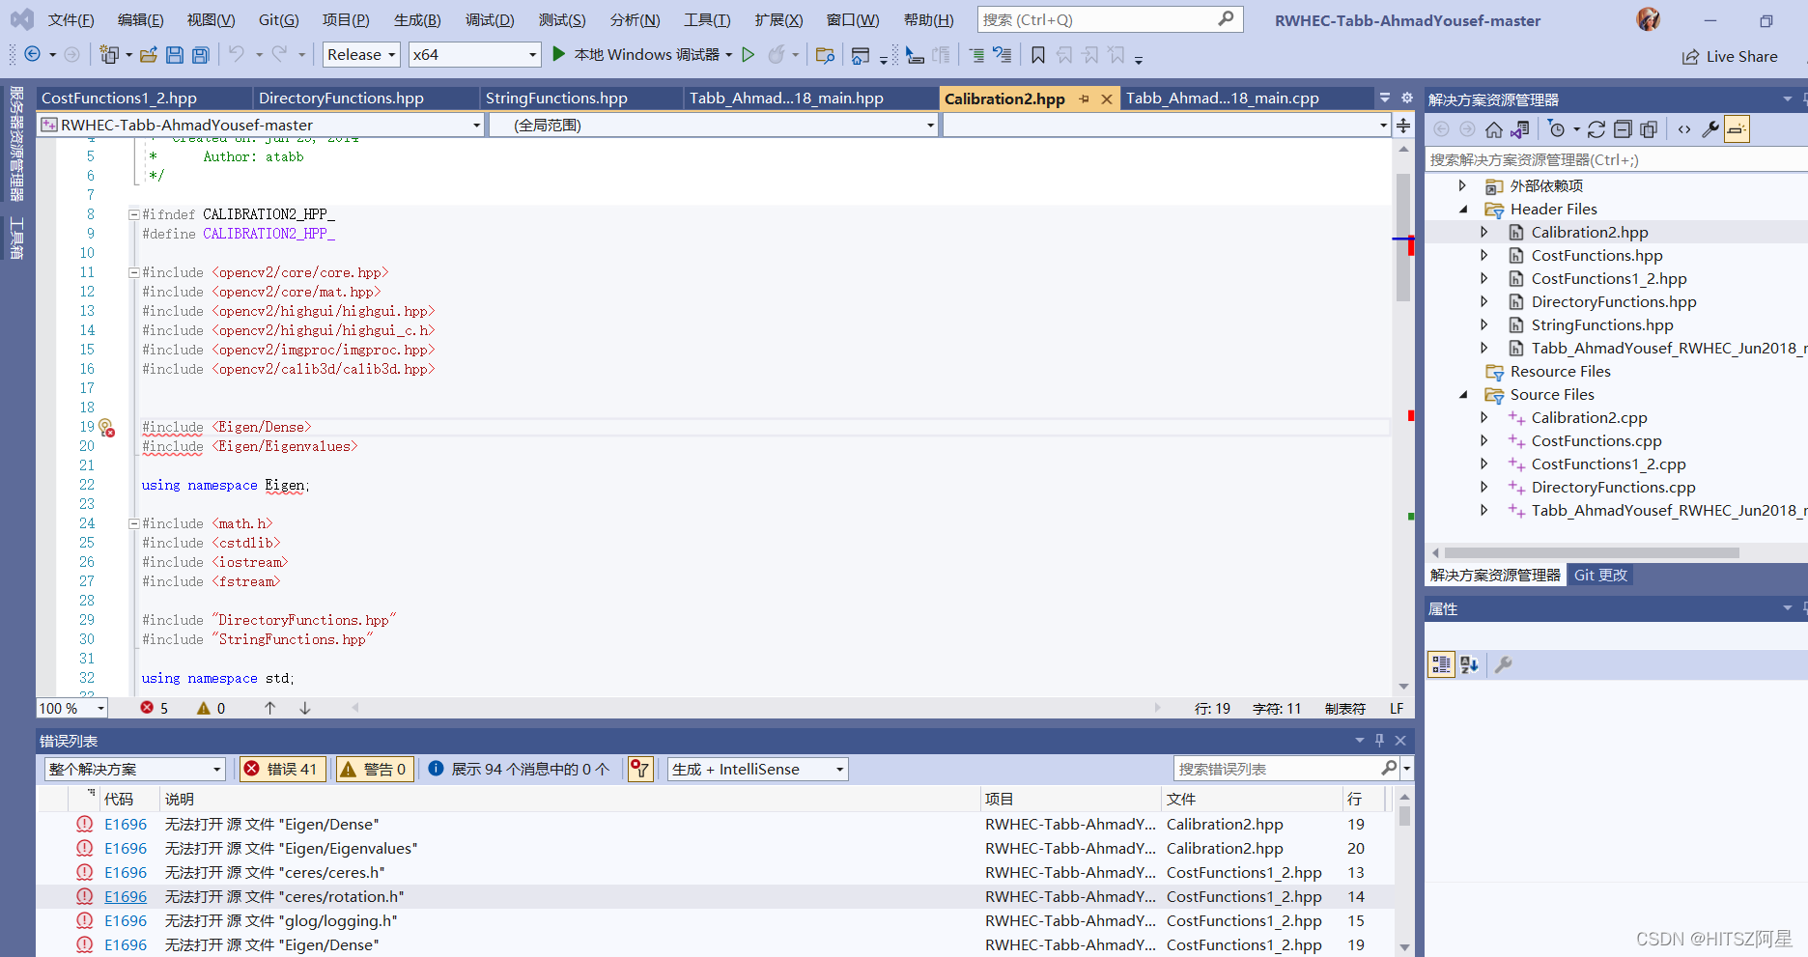Screen dimensions: 1808x957
Task: Collapse all nodes in Solution Explorer
Action: click(1623, 129)
